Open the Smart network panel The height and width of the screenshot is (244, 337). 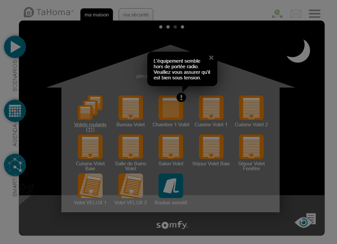point(15,165)
